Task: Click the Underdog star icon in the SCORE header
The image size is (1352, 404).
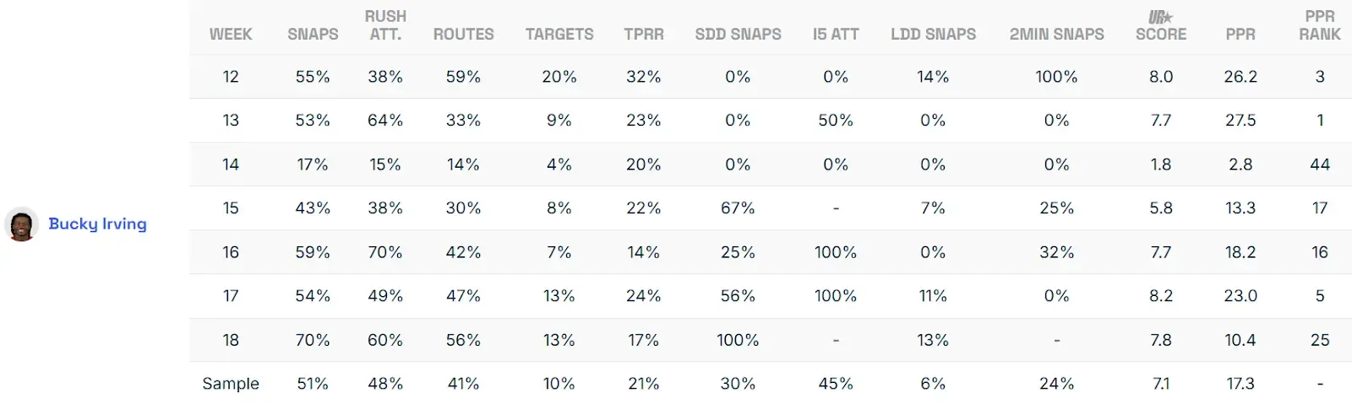Action: (1160, 17)
